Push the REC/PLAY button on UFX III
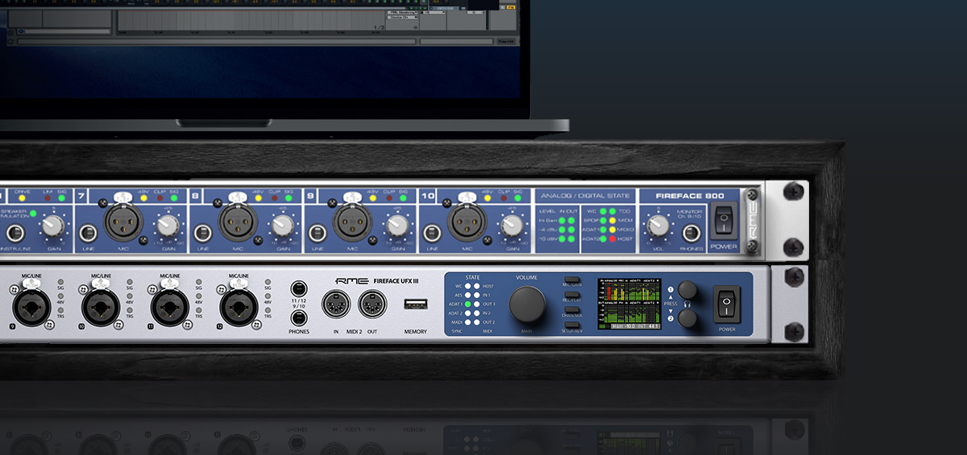The height and width of the screenshot is (455, 967). point(573,295)
